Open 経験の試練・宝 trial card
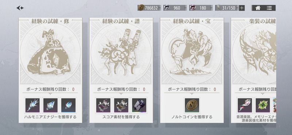Image resolution: width=292 pixels, height=135 pixels. click(192, 70)
